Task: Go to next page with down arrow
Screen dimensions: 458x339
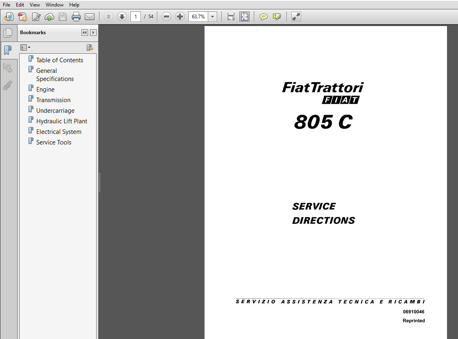Action: pos(122,17)
